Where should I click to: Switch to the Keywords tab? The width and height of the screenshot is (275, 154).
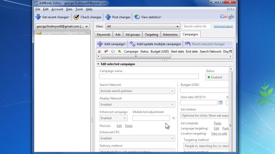click(x=104, y=35)
